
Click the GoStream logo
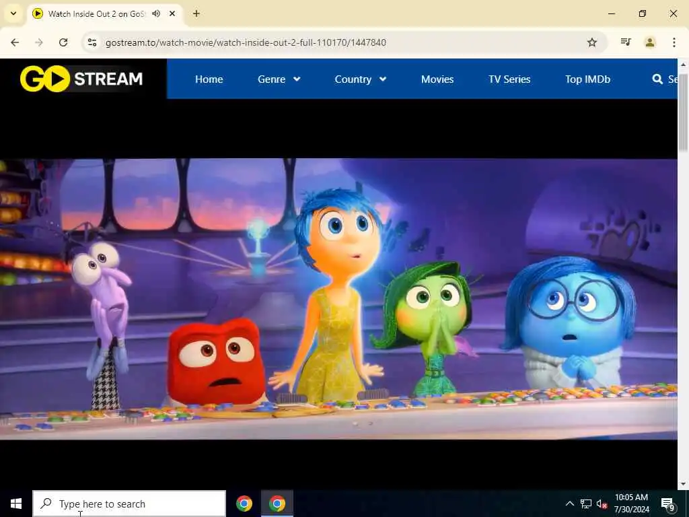[81, 79]
